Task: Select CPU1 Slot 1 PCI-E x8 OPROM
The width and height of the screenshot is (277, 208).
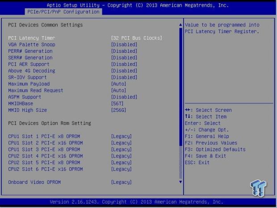Action: (44, 136)
